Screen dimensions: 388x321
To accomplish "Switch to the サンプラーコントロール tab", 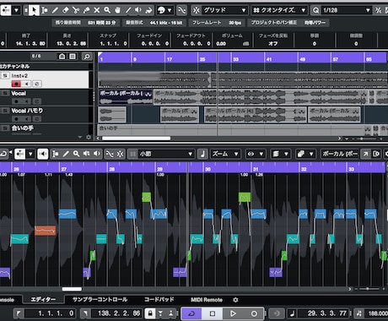I will tap(100, 300).
